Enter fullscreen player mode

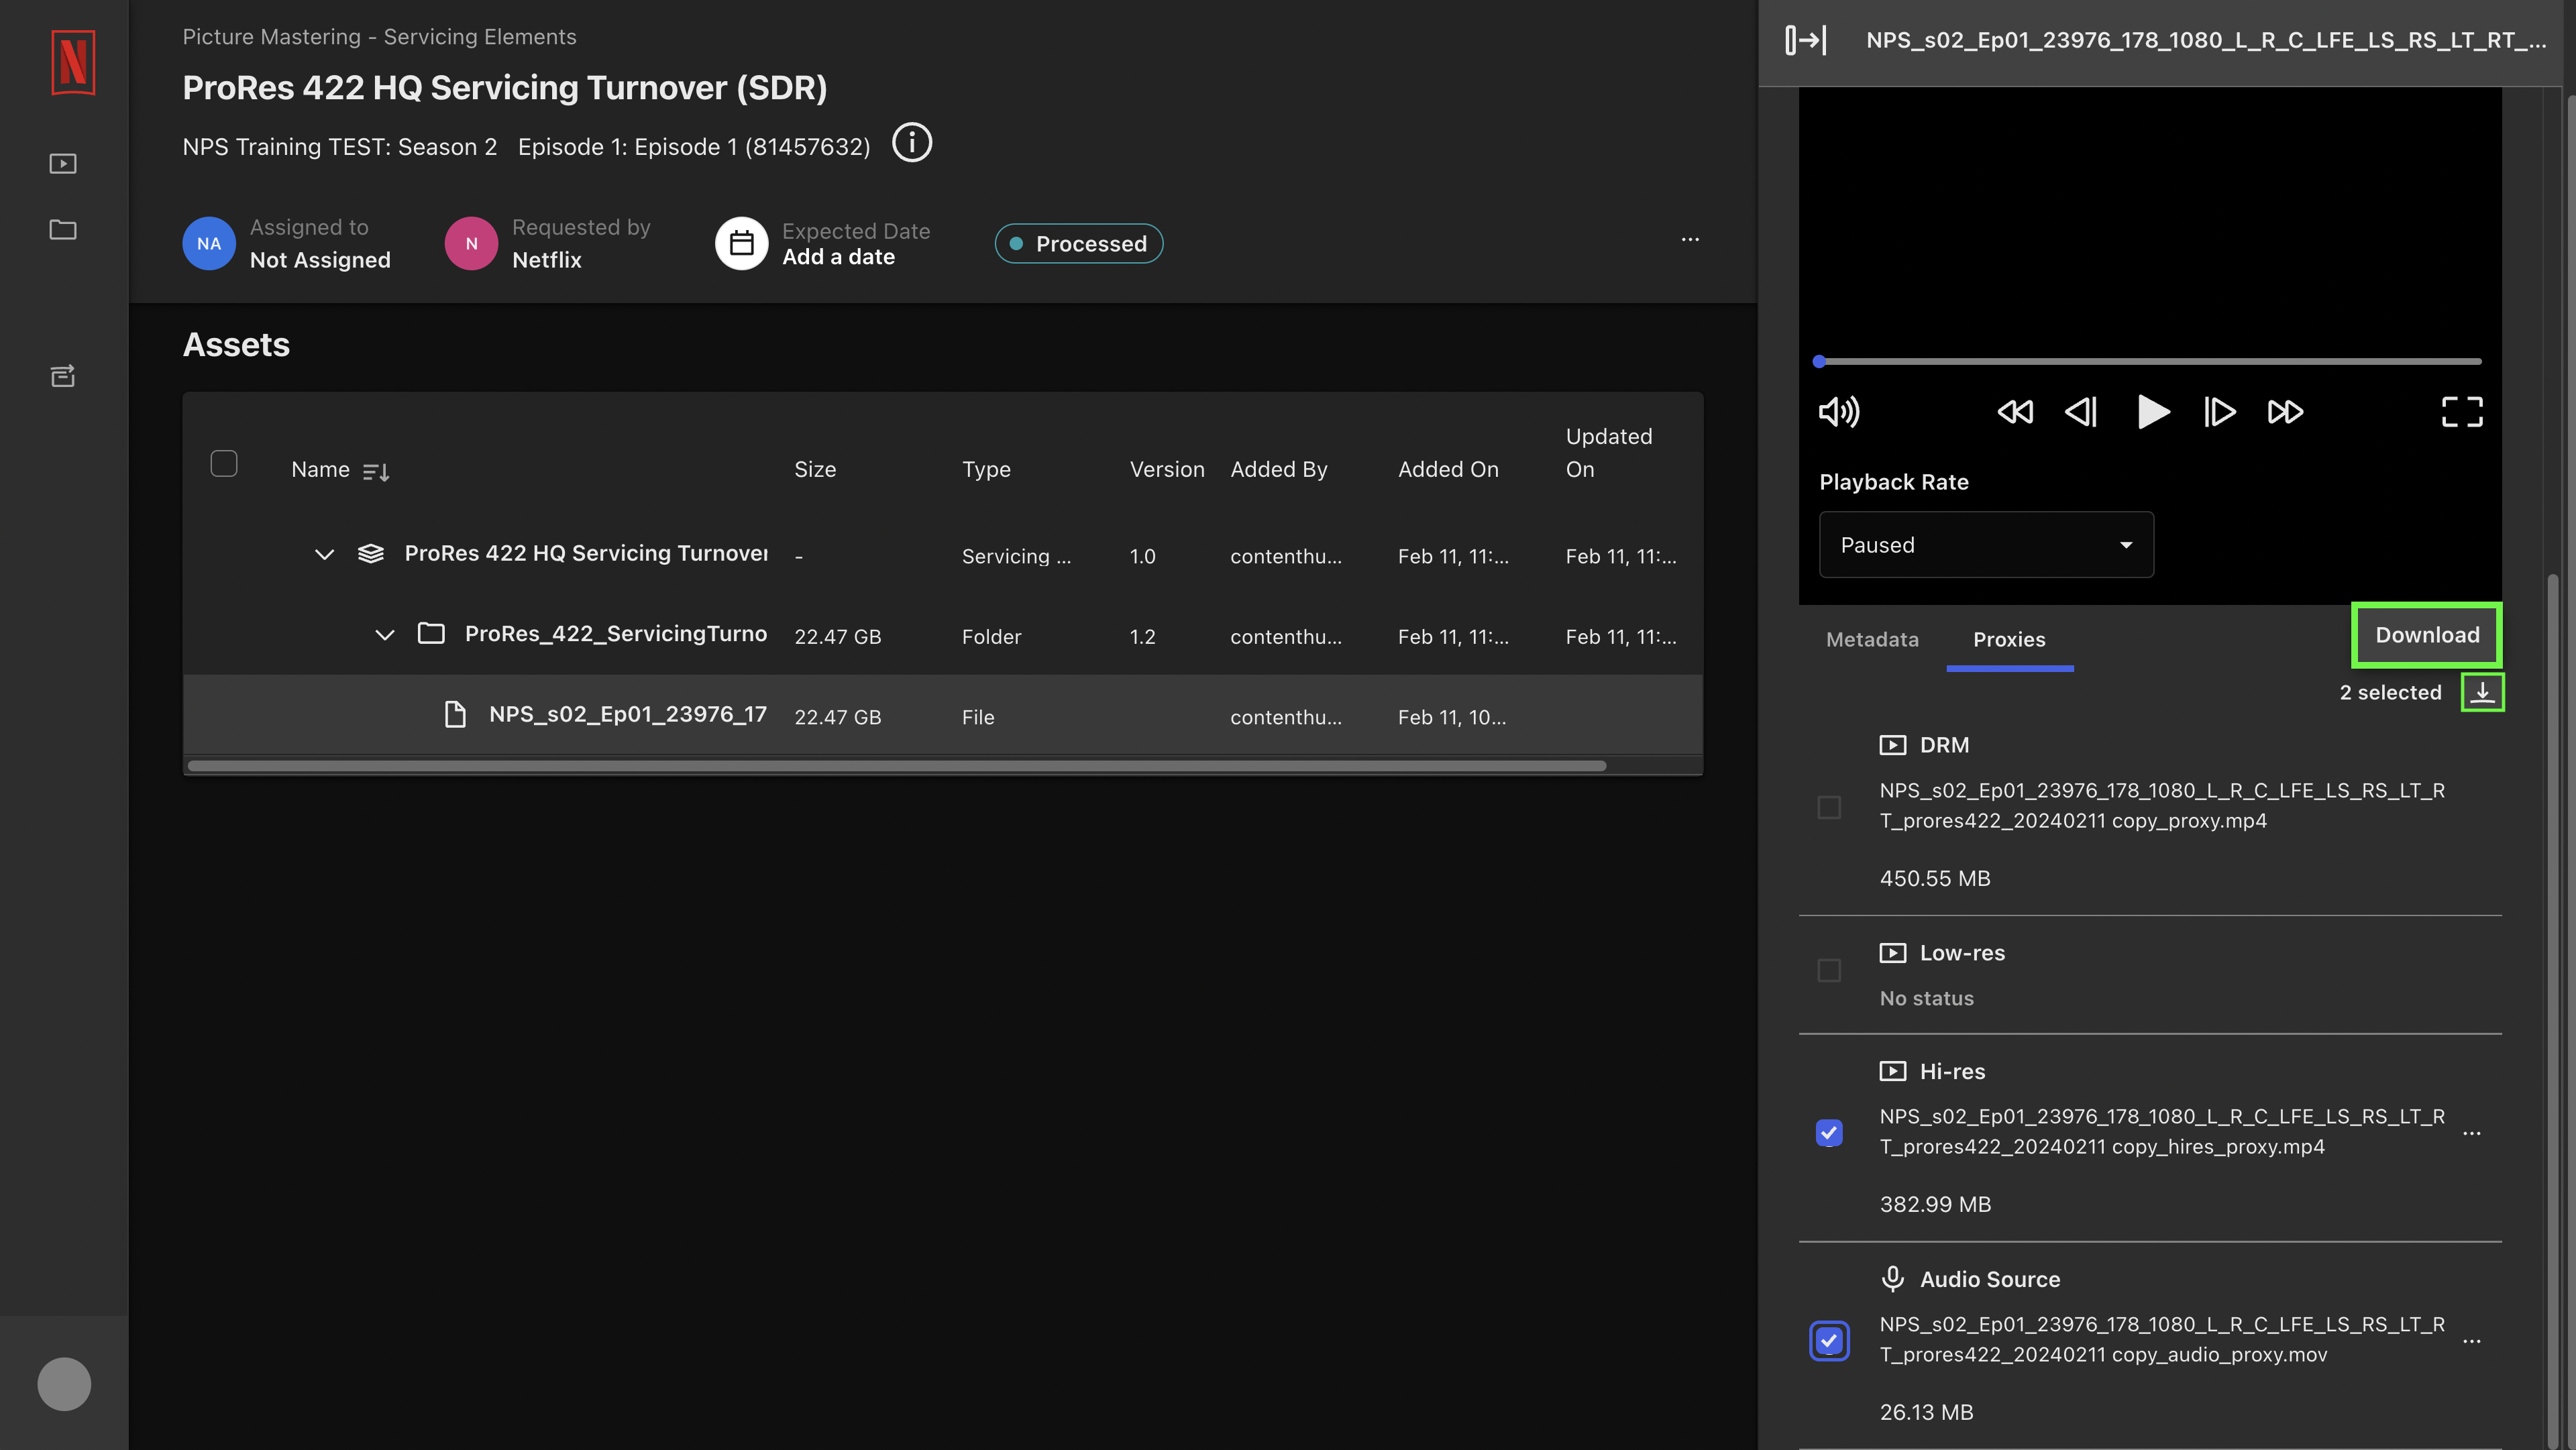coord(2462,412)
